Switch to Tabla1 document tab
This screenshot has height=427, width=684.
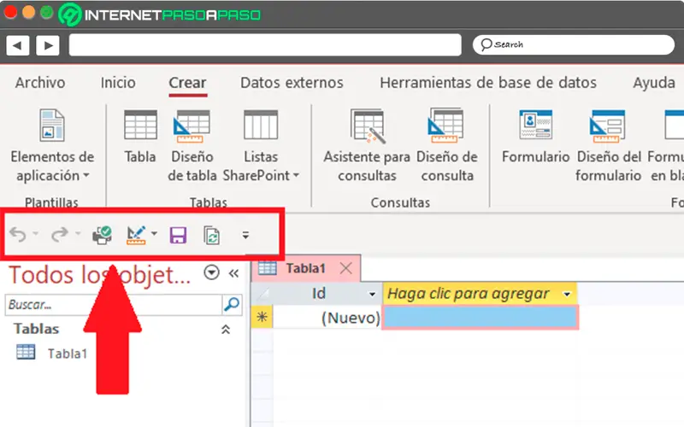point(305,268)
